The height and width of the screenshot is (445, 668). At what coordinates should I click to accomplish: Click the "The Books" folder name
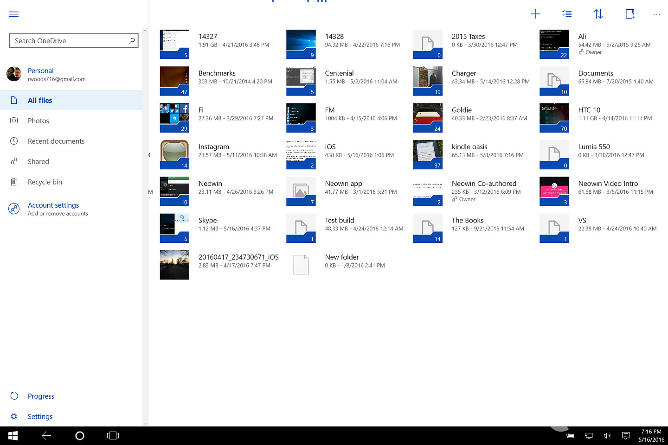click(468, 220)
